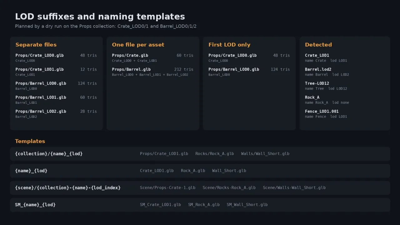The width and height of the screenshot is (400, 225).
Task: Click the "SM_Rock_A.glb" example
Action: point(204,205)
